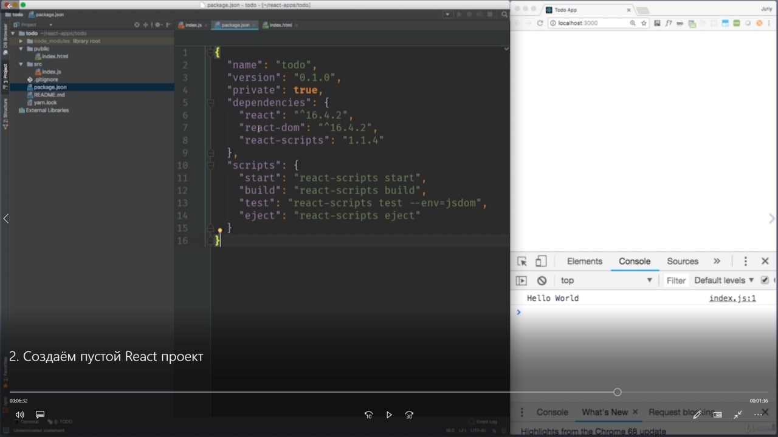778x437 pixels.
Task: Click the f? extension icon in Chrome
Action: pyautogui.click(x=669, y=23)
